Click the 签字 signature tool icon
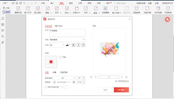The image size is (174, 99). tap(57, 9)
